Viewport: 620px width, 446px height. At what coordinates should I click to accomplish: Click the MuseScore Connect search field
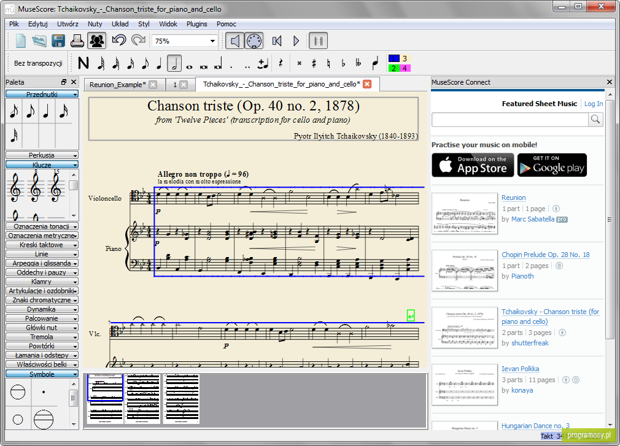point(510,119)
